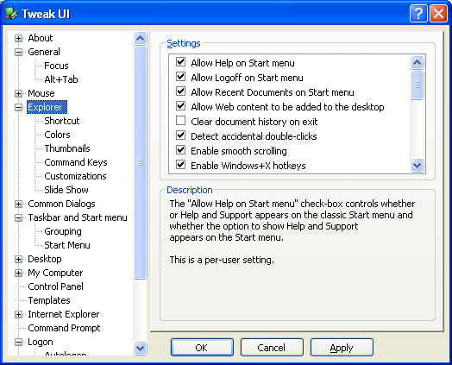The image size is (452, 365).
Task: Close the Tweak UI window
Action: [438, 13]
